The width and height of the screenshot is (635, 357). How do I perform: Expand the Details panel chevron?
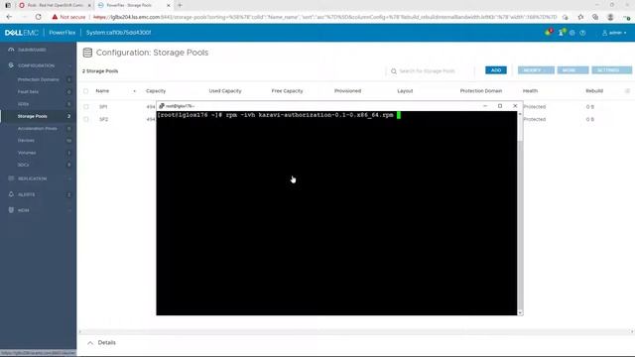coord(90,343)
